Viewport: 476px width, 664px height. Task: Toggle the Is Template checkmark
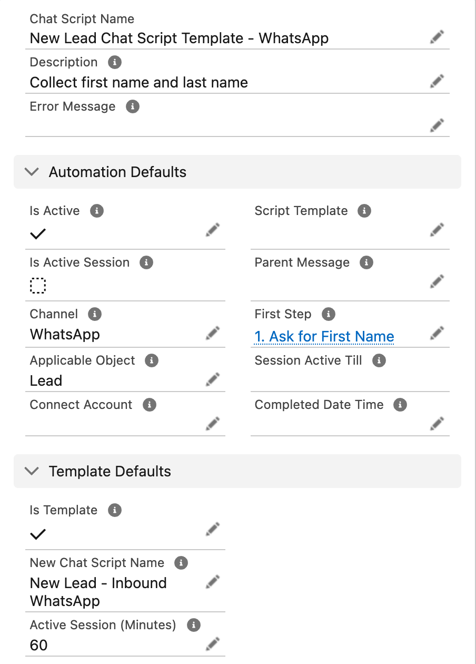tap(38, 534)
